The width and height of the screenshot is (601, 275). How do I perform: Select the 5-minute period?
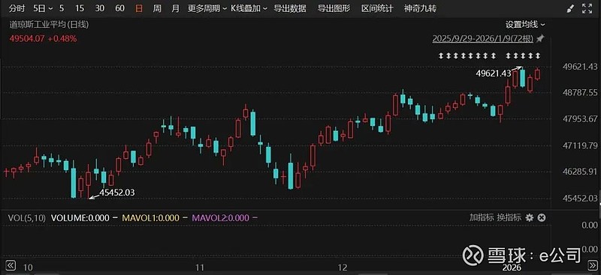62,8
